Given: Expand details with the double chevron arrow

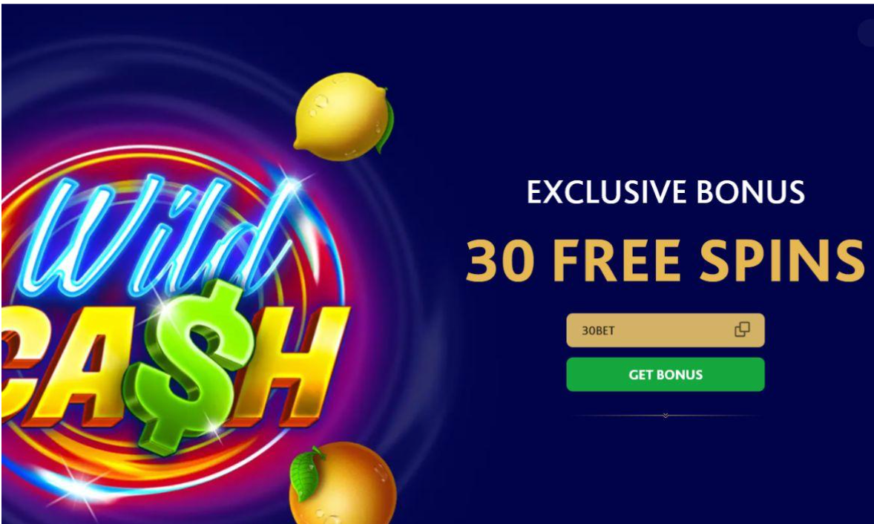Looking at the screenshot, I should point(666,416).
